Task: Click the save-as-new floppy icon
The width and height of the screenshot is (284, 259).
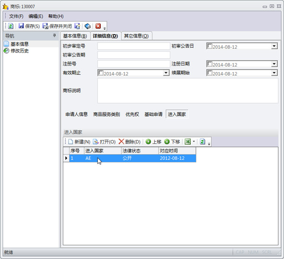Action: pos(77,26)
